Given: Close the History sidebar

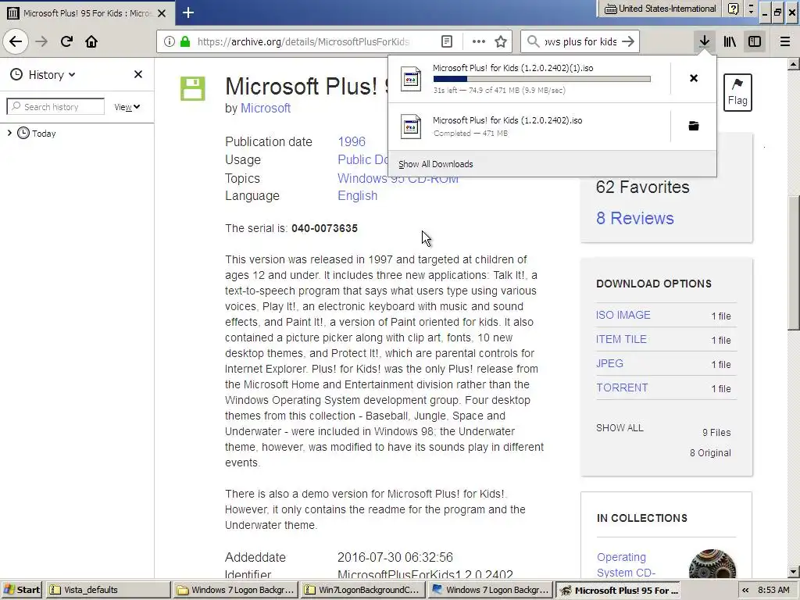Looking at the screenshot, I should [137, 74].
